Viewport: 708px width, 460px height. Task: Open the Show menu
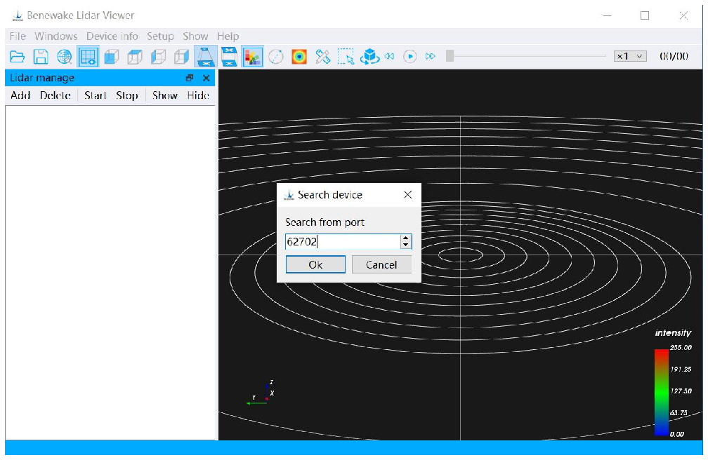pyautogui.click(x=195, y=36)
